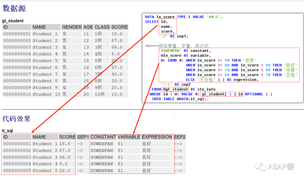The width and height of the screenshot is (304, 180).
Task: Click the AGE column header in gt_student
Action: pyautogui.click(x=88, y=27)
